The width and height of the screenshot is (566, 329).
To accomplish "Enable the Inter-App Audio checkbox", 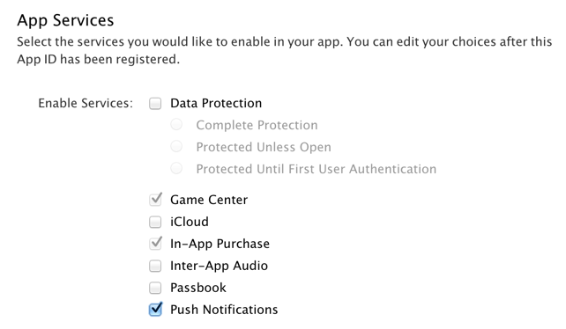I will click(155, 266).
